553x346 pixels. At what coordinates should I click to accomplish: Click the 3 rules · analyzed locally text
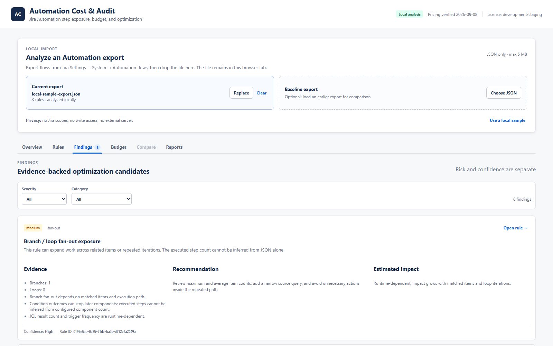(54, 100)
